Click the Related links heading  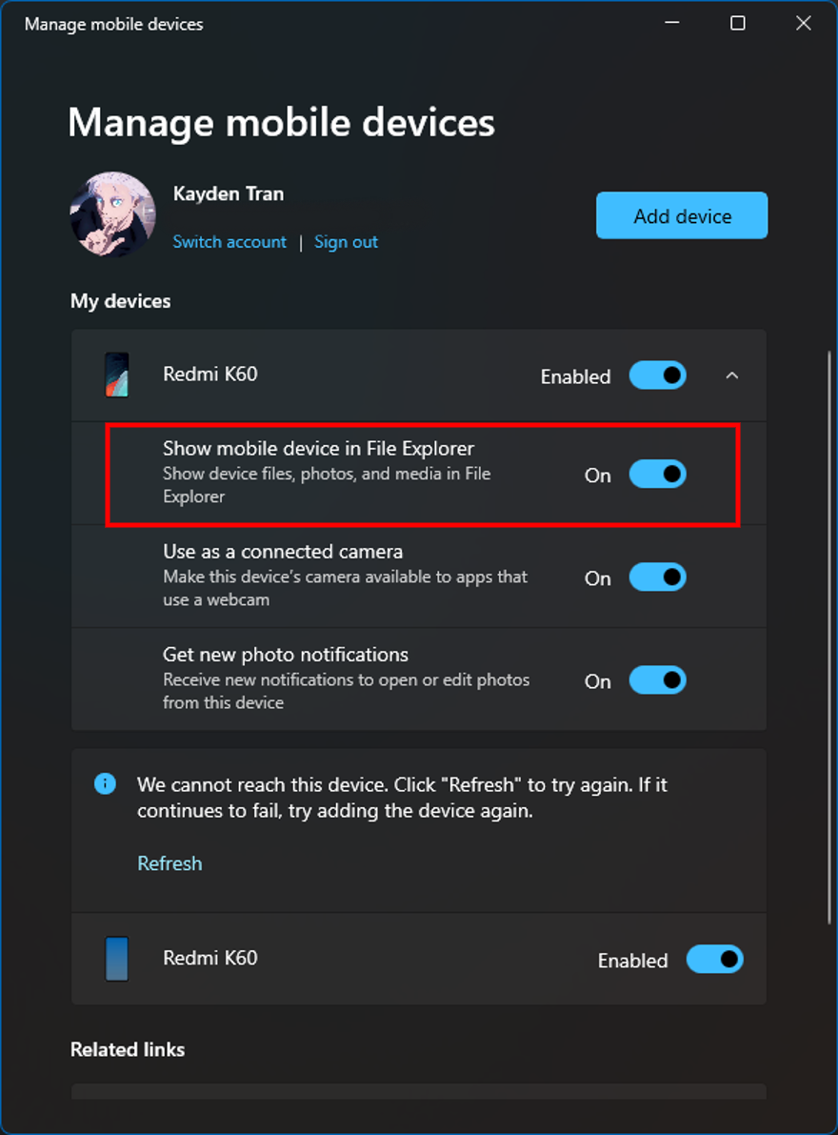pyautogui.click(x=128, y=1049)
